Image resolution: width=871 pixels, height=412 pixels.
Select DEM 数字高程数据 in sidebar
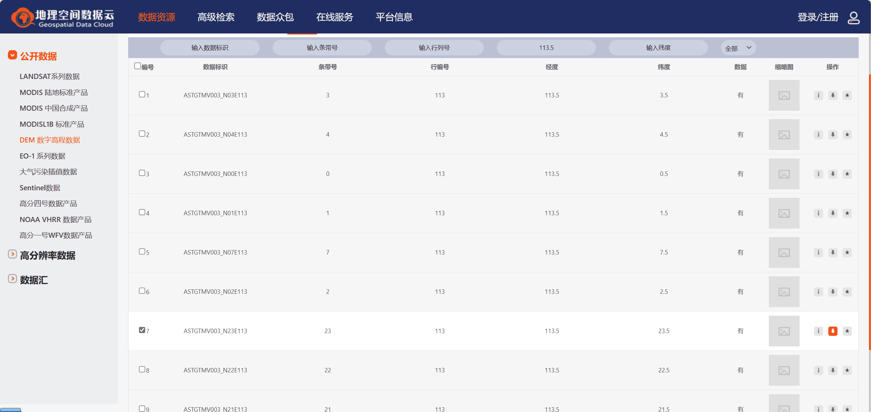[x=50, y=140]
